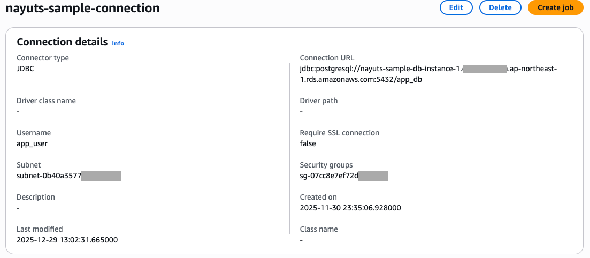Click the sg-07cc8e7ef72d security group ID
The width and height of the screenshot is (590, 258).
(x=329, y=176)
